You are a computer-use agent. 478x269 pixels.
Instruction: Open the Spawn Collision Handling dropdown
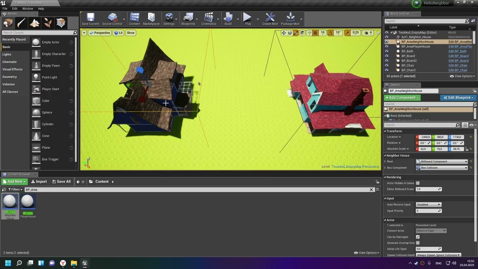click(438, 255)
